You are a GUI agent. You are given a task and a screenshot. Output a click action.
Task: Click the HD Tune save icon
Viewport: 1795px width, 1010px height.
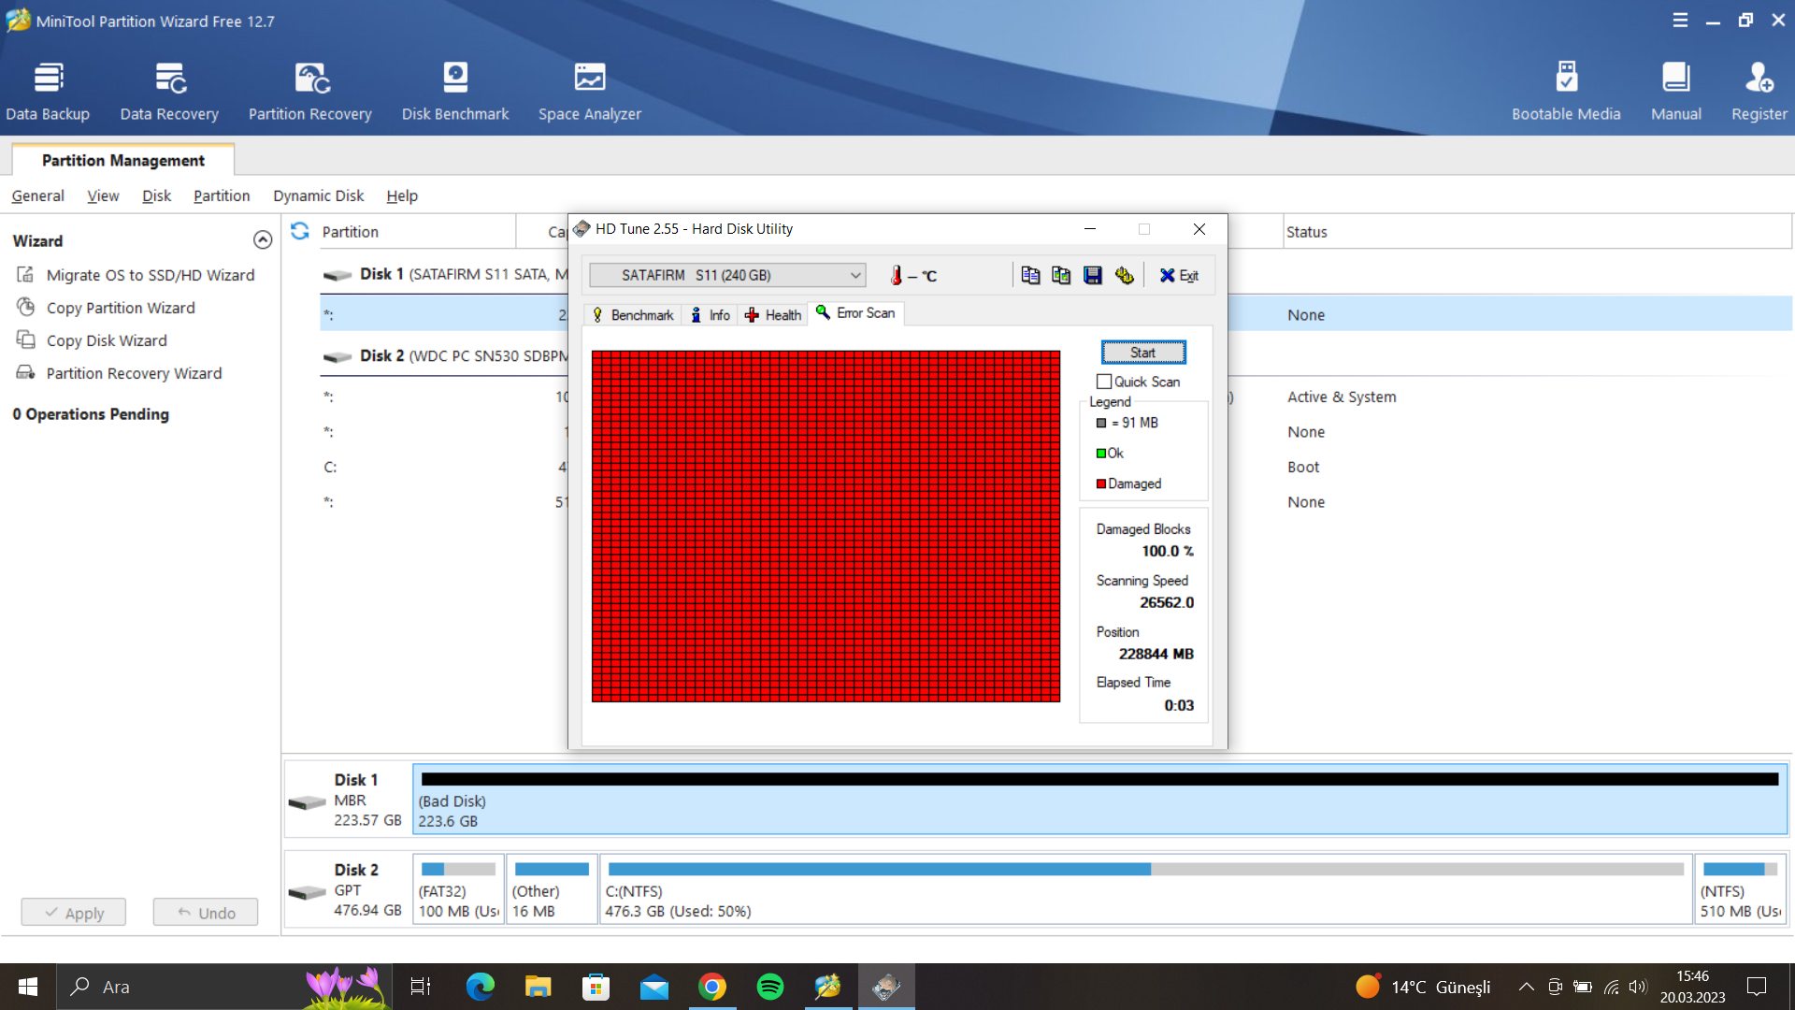[x=1092, y=275]
